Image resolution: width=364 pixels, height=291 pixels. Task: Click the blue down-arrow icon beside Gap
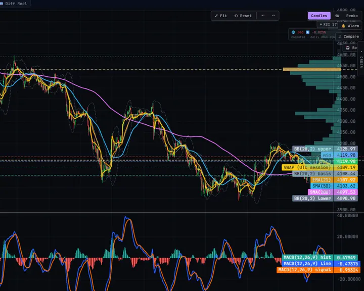tap(307, 32)
